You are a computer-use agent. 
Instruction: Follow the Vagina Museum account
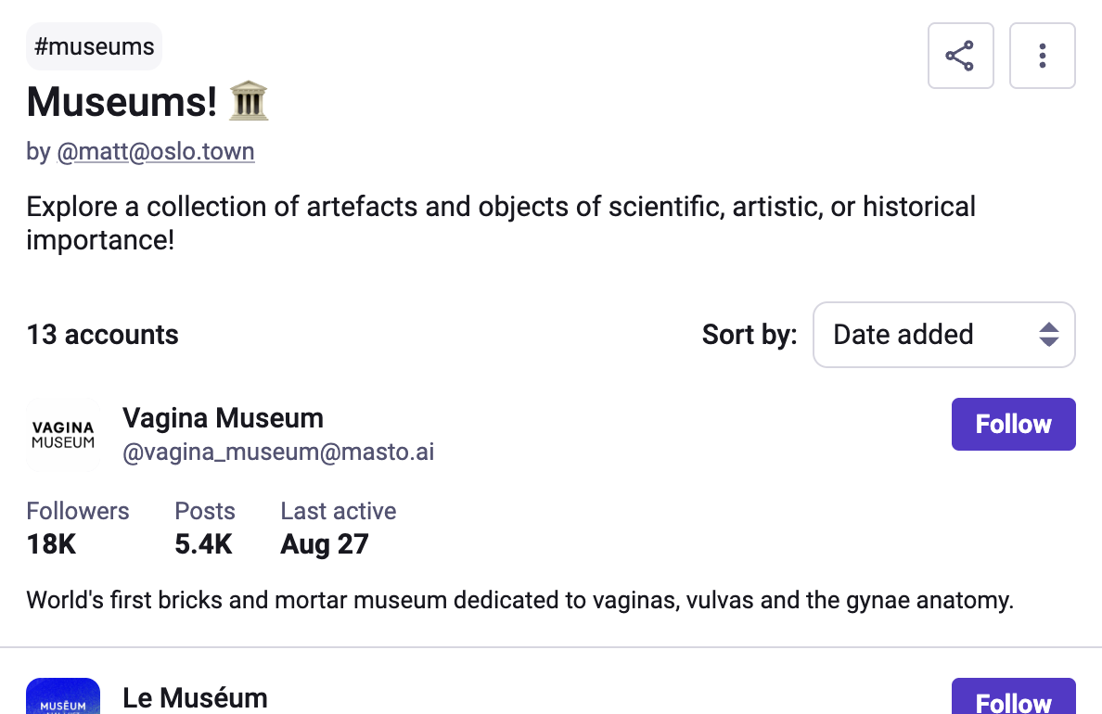click(x=1014, y=424)
